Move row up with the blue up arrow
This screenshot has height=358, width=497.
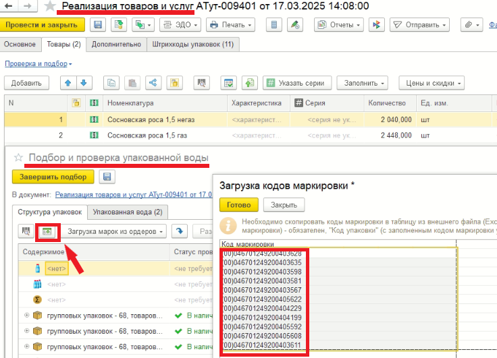pos(68,83)
